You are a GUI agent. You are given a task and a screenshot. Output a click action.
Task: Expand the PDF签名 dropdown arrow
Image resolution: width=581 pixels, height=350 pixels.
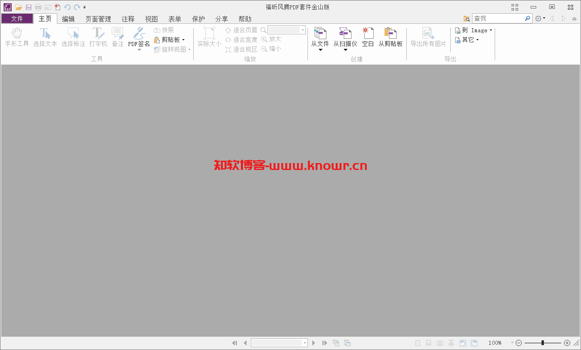tap(139, 50)
